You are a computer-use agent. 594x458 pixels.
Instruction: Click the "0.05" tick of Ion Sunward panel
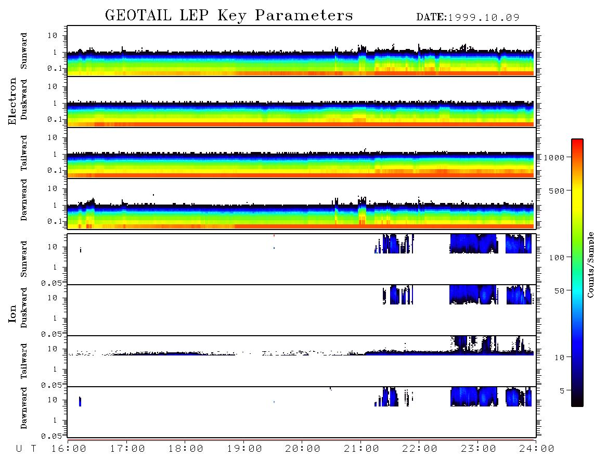[51, 283]
